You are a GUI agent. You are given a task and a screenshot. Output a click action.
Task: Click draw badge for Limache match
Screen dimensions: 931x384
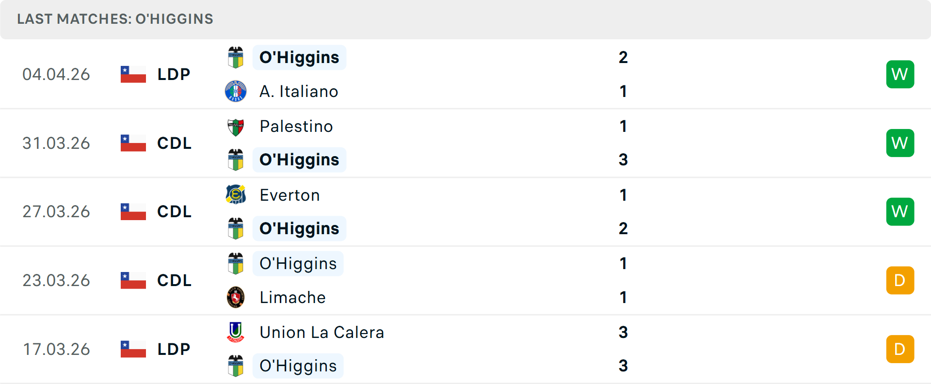900,280
